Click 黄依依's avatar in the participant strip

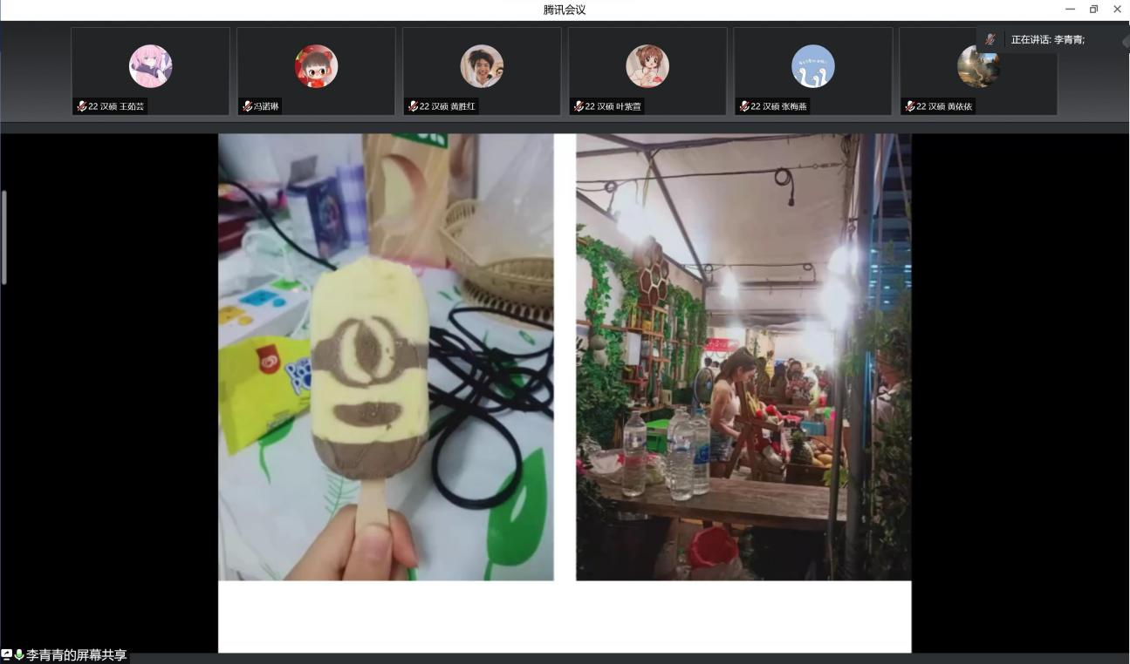tap(977, 66)
